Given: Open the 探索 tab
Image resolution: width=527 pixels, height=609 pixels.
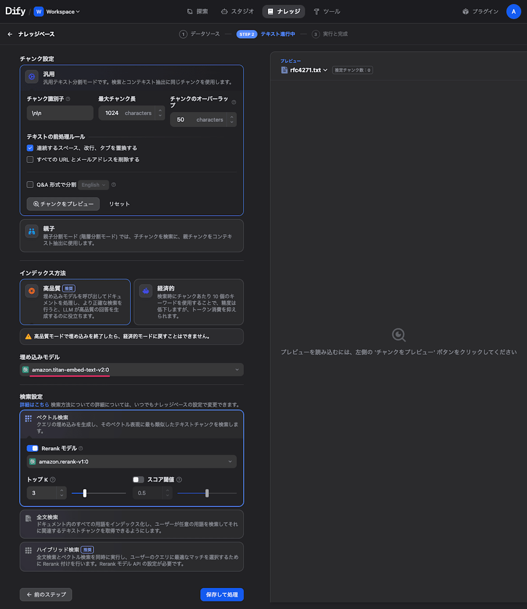Looking at the screenshot, I should (198, 11).
